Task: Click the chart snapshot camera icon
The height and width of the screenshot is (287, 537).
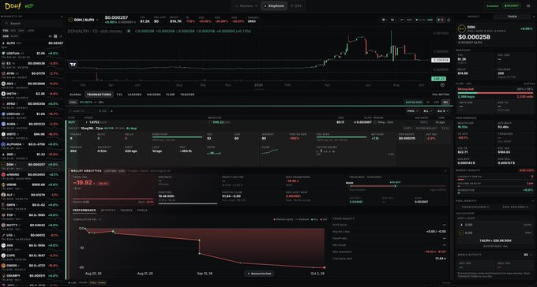Action: pos(449,20)
